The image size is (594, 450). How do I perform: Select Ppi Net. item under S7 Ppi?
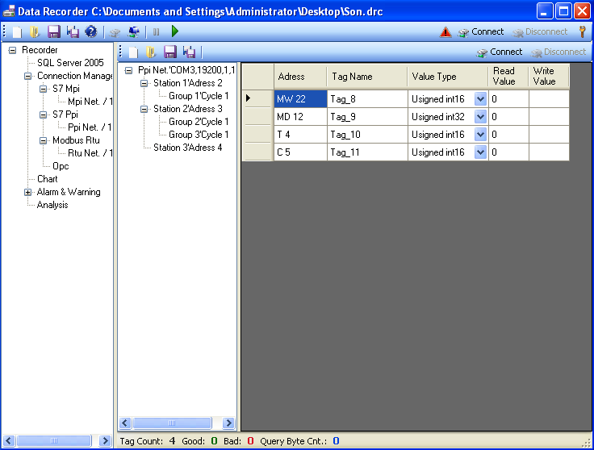click(x=90, y=127)
